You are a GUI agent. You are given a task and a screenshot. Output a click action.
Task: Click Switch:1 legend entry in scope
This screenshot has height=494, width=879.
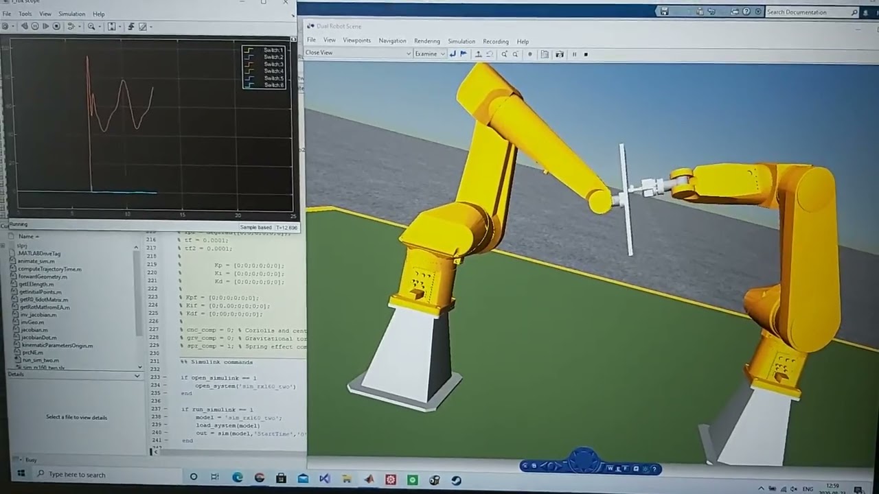[x=264, y=50]
